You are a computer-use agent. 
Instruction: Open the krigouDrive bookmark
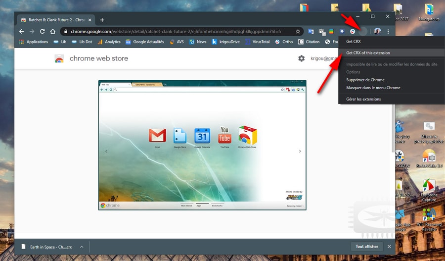coord(225,42)
